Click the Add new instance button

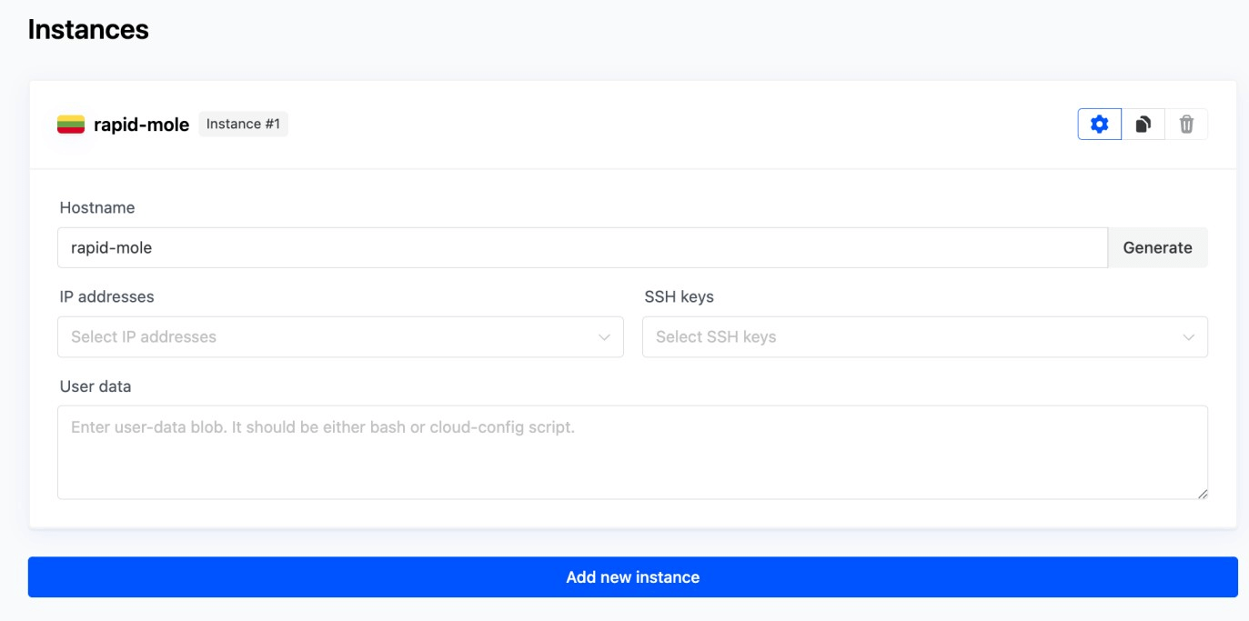(x=632, y=577)
